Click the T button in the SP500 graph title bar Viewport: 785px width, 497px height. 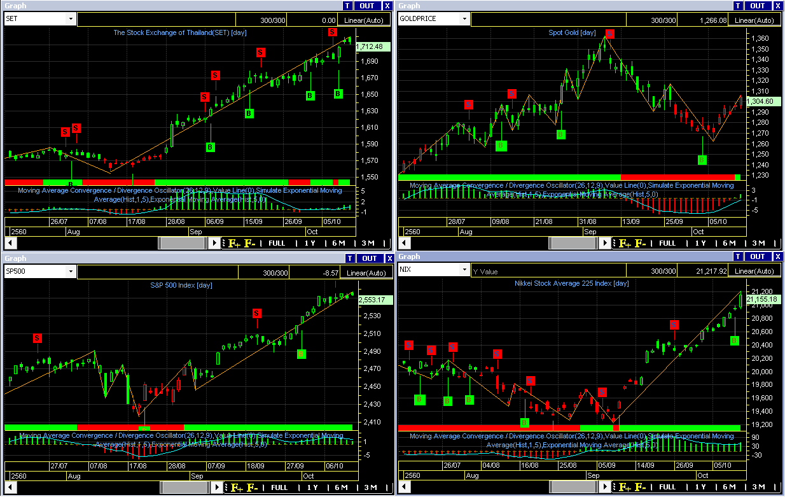[349, 258]
